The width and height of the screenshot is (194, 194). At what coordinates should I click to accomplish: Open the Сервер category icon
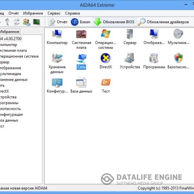point(130,34)
